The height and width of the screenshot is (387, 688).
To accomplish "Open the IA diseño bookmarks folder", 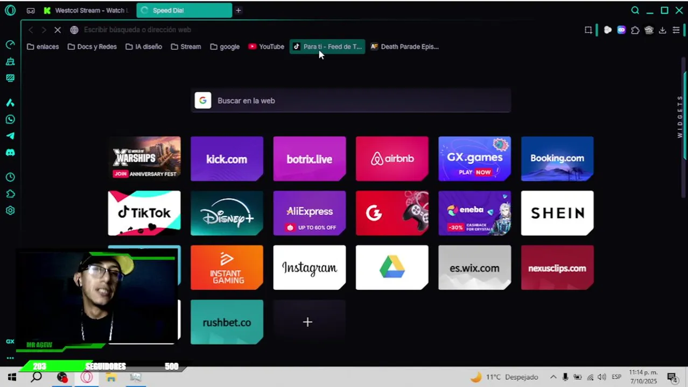I will [144, 47].
